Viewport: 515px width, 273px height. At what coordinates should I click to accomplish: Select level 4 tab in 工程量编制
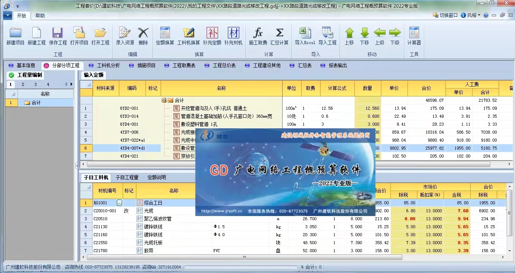click(48, 84)
